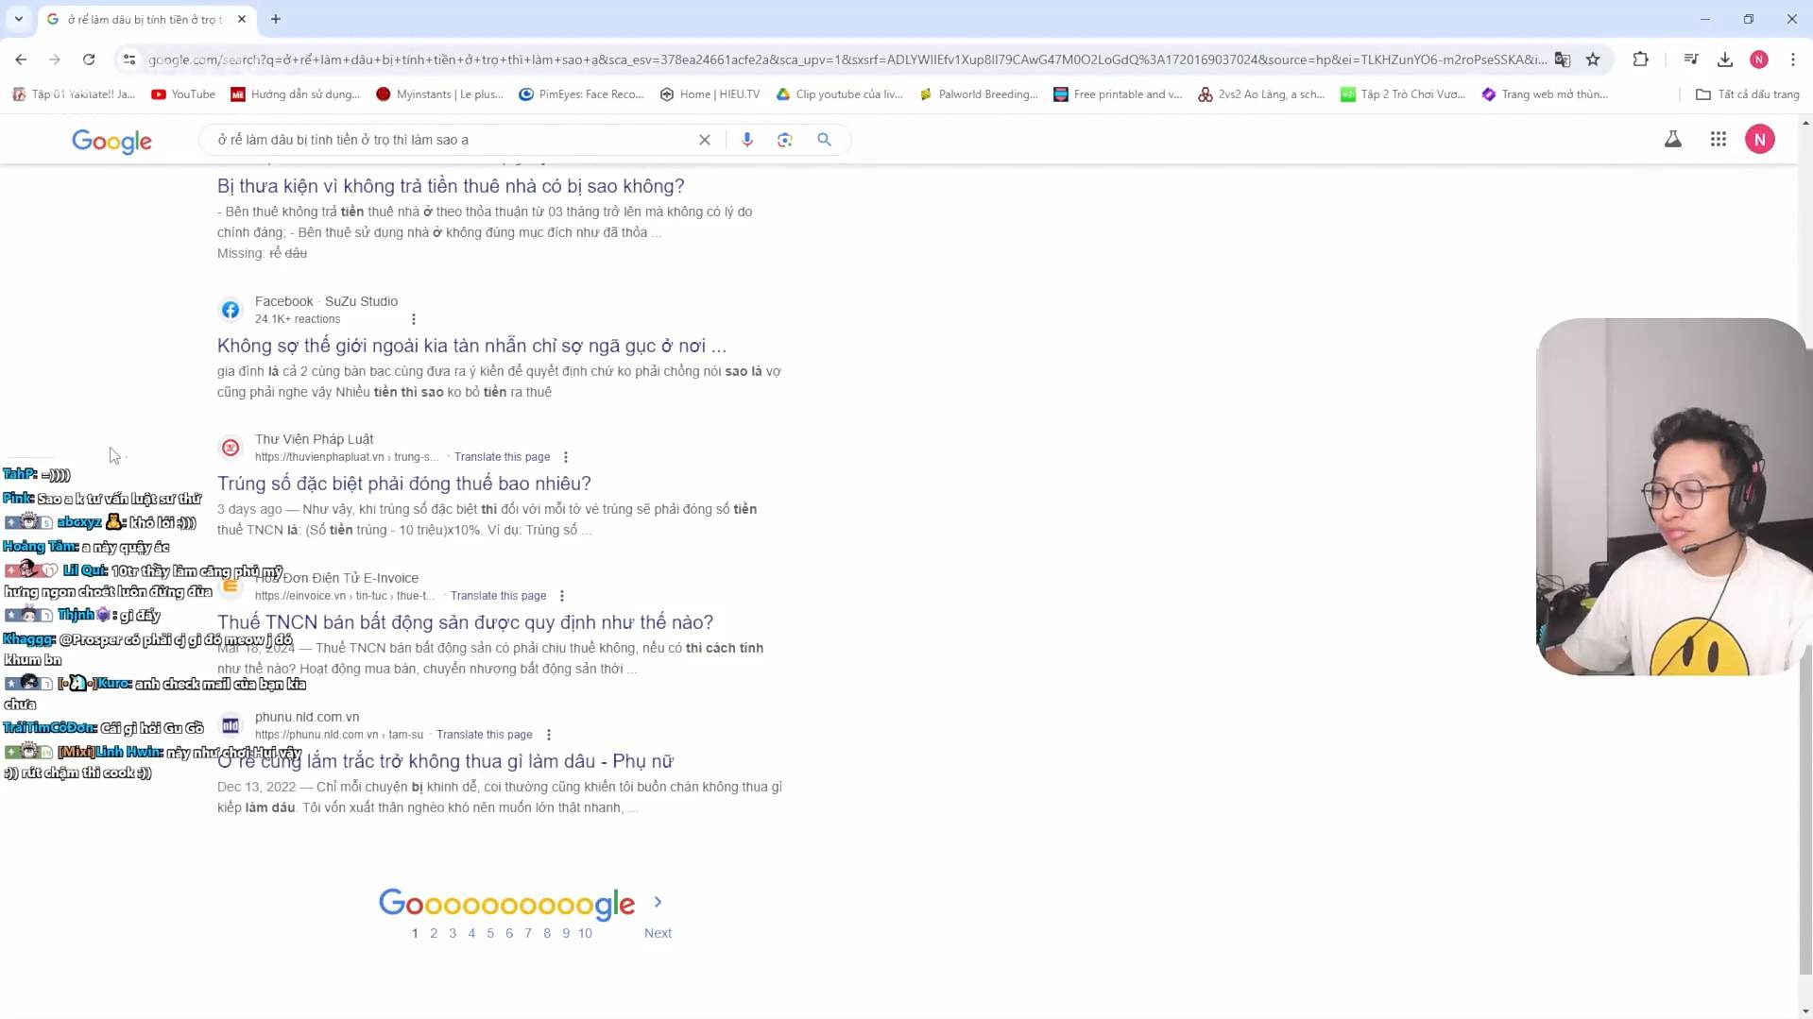The width and height of the screenshot is (1813, 1019).
Task: Open options for the Facebook SuZu result
Action: (413, 319)
